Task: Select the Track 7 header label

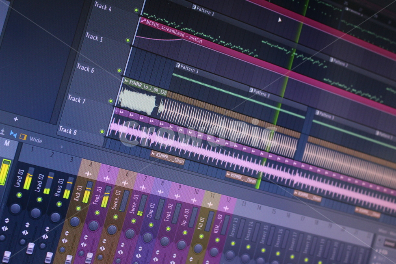Action: 76,99
